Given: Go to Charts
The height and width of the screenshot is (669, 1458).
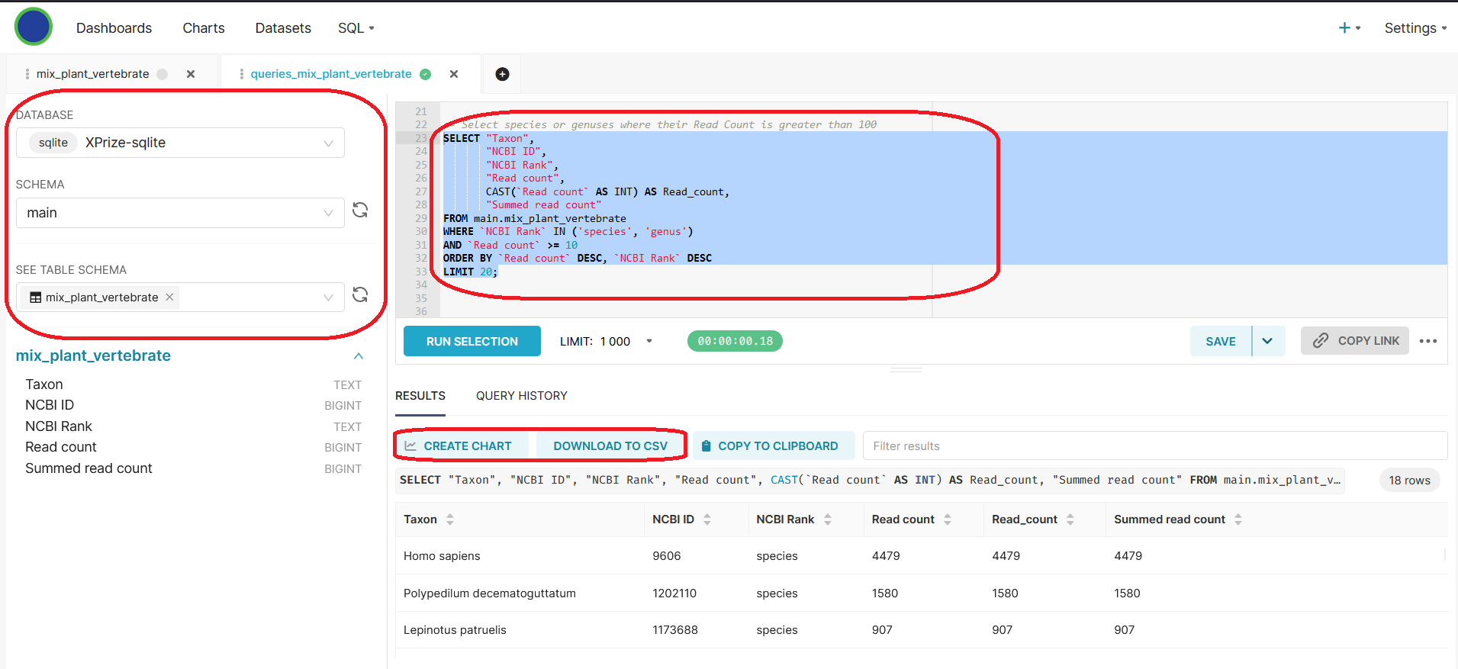Looking at the screenshot, I should (204, 28).
